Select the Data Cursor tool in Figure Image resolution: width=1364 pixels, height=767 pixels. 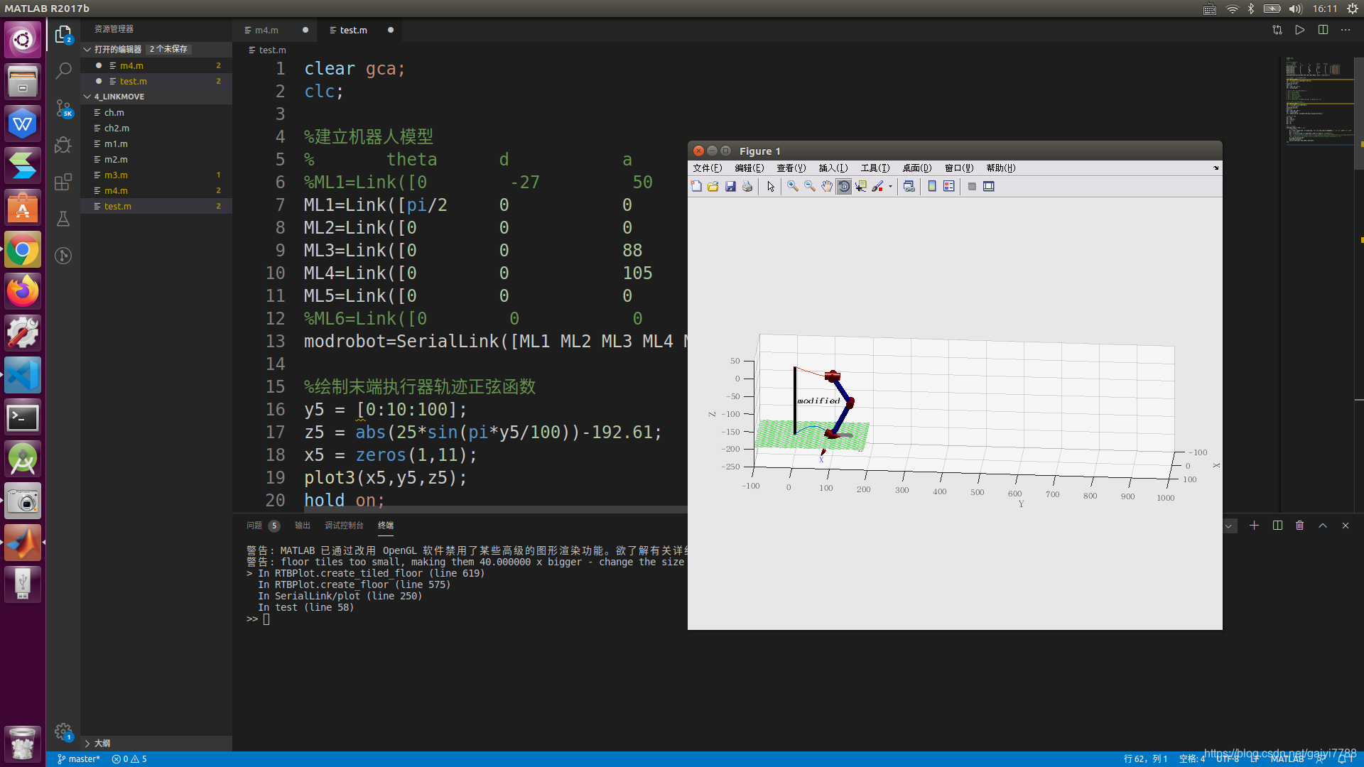[x=861, y=186]
